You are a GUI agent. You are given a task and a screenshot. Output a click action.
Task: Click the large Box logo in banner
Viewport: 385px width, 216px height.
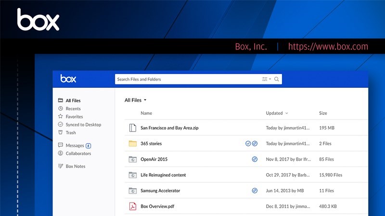[38, 20]
